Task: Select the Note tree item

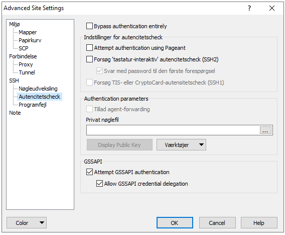Action: coord(15,113)
